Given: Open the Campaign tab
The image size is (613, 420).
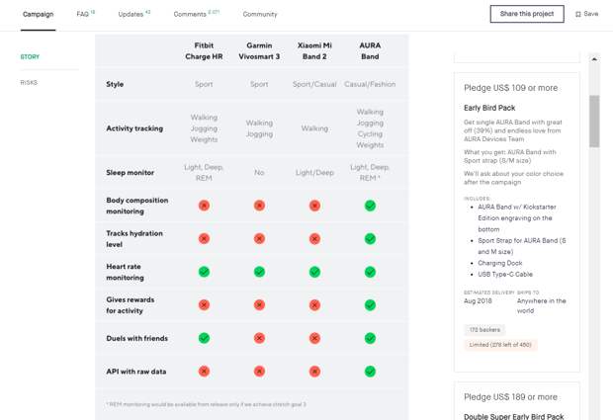Looking at the screenshot, I should [x=38, y=14].
